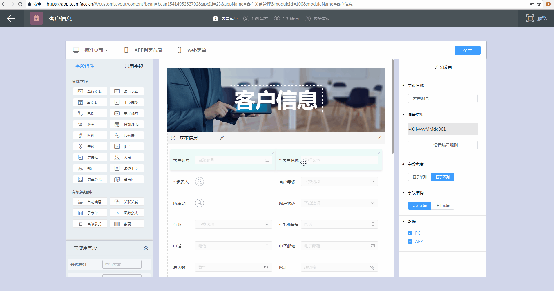554x291 pixels.
Task: Go to step 模块发布
Action: pyautogui.click(x=317, y=18)
